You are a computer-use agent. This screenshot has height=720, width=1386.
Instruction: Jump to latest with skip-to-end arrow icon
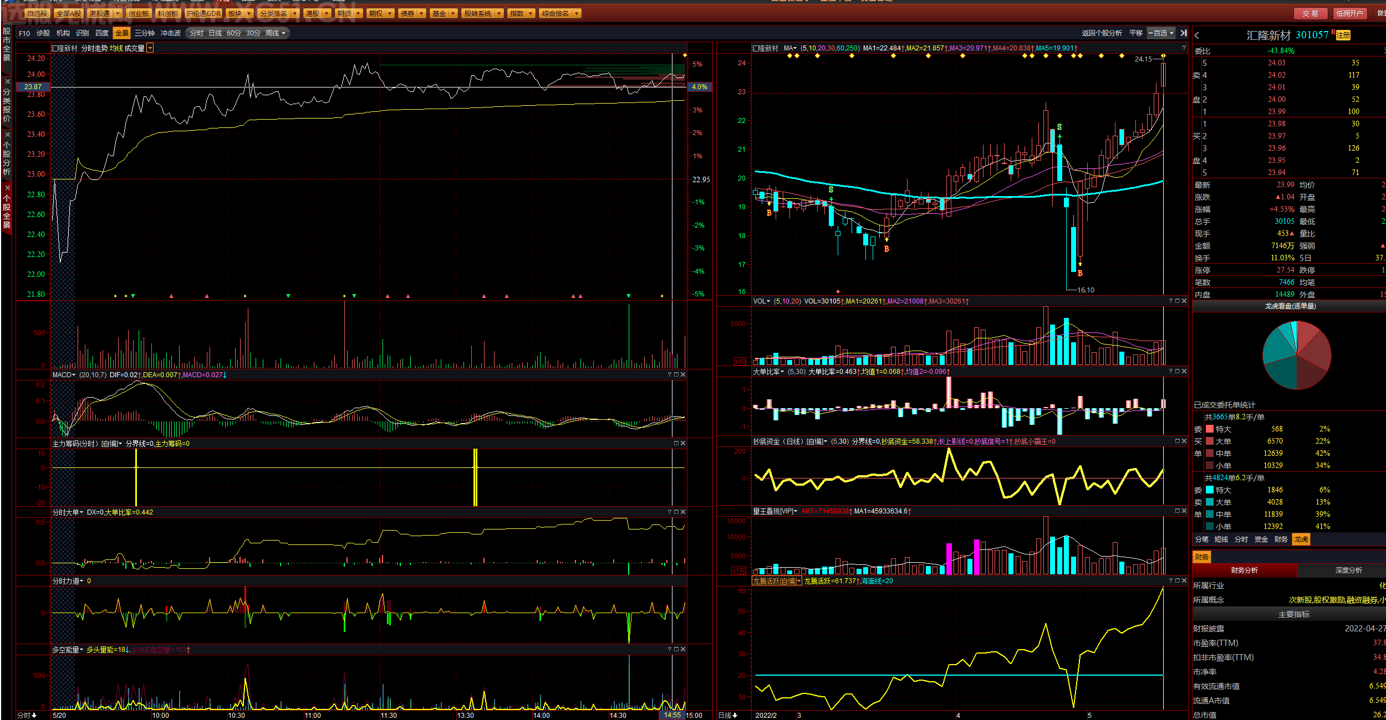(x=1184, y=33)
